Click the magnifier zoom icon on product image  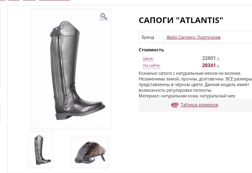(x=104, y=16)
